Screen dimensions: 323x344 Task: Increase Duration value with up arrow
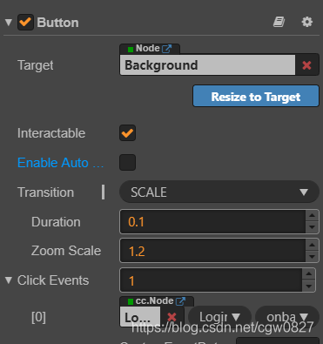312,215
